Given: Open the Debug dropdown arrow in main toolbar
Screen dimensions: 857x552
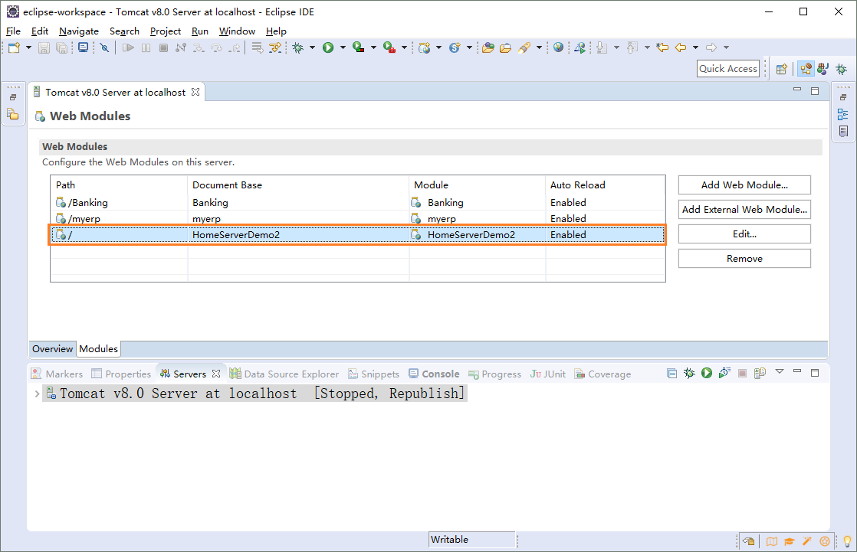Looking at the screenshot, I should tap(312, 47).
